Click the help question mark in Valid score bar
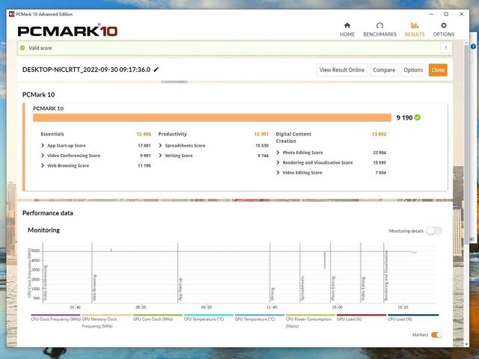The height and width of the screenshot is (359, 479). pos(446,48)
